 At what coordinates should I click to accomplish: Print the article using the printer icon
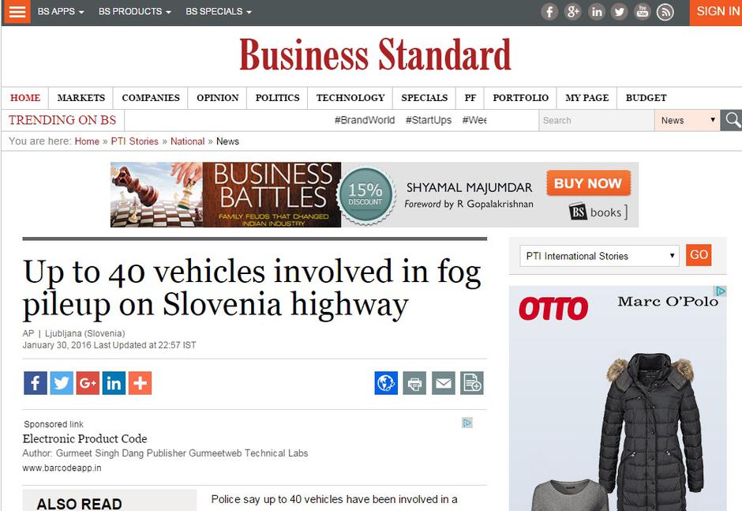(x=414, y=383)
